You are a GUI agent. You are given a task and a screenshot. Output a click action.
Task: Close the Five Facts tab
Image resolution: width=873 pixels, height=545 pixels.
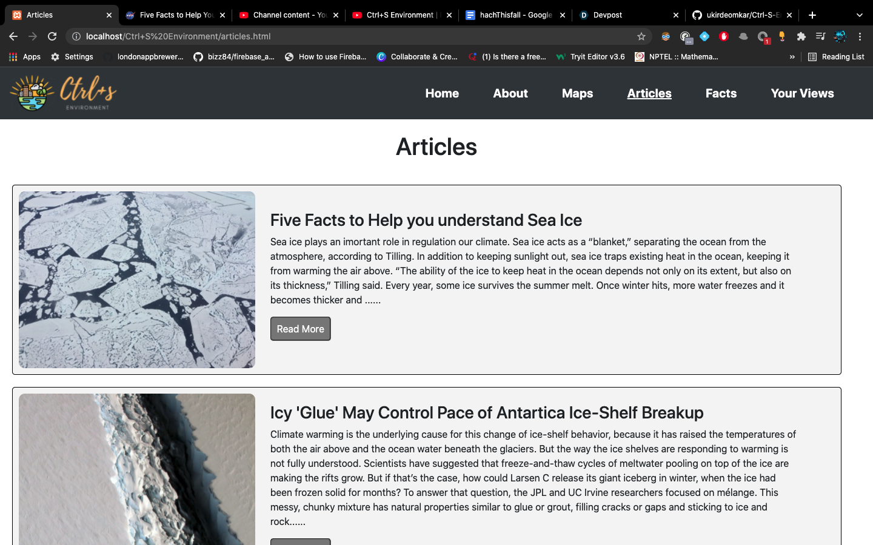pos(222,15)
